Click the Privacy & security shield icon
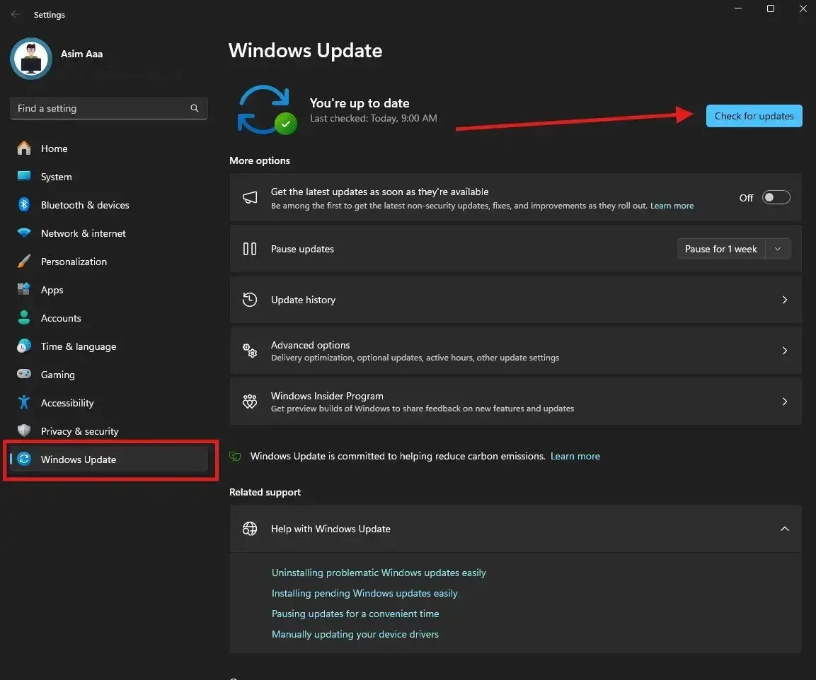Screen dimensions: 816x680 pyautogui.click(x=24, y=431)
